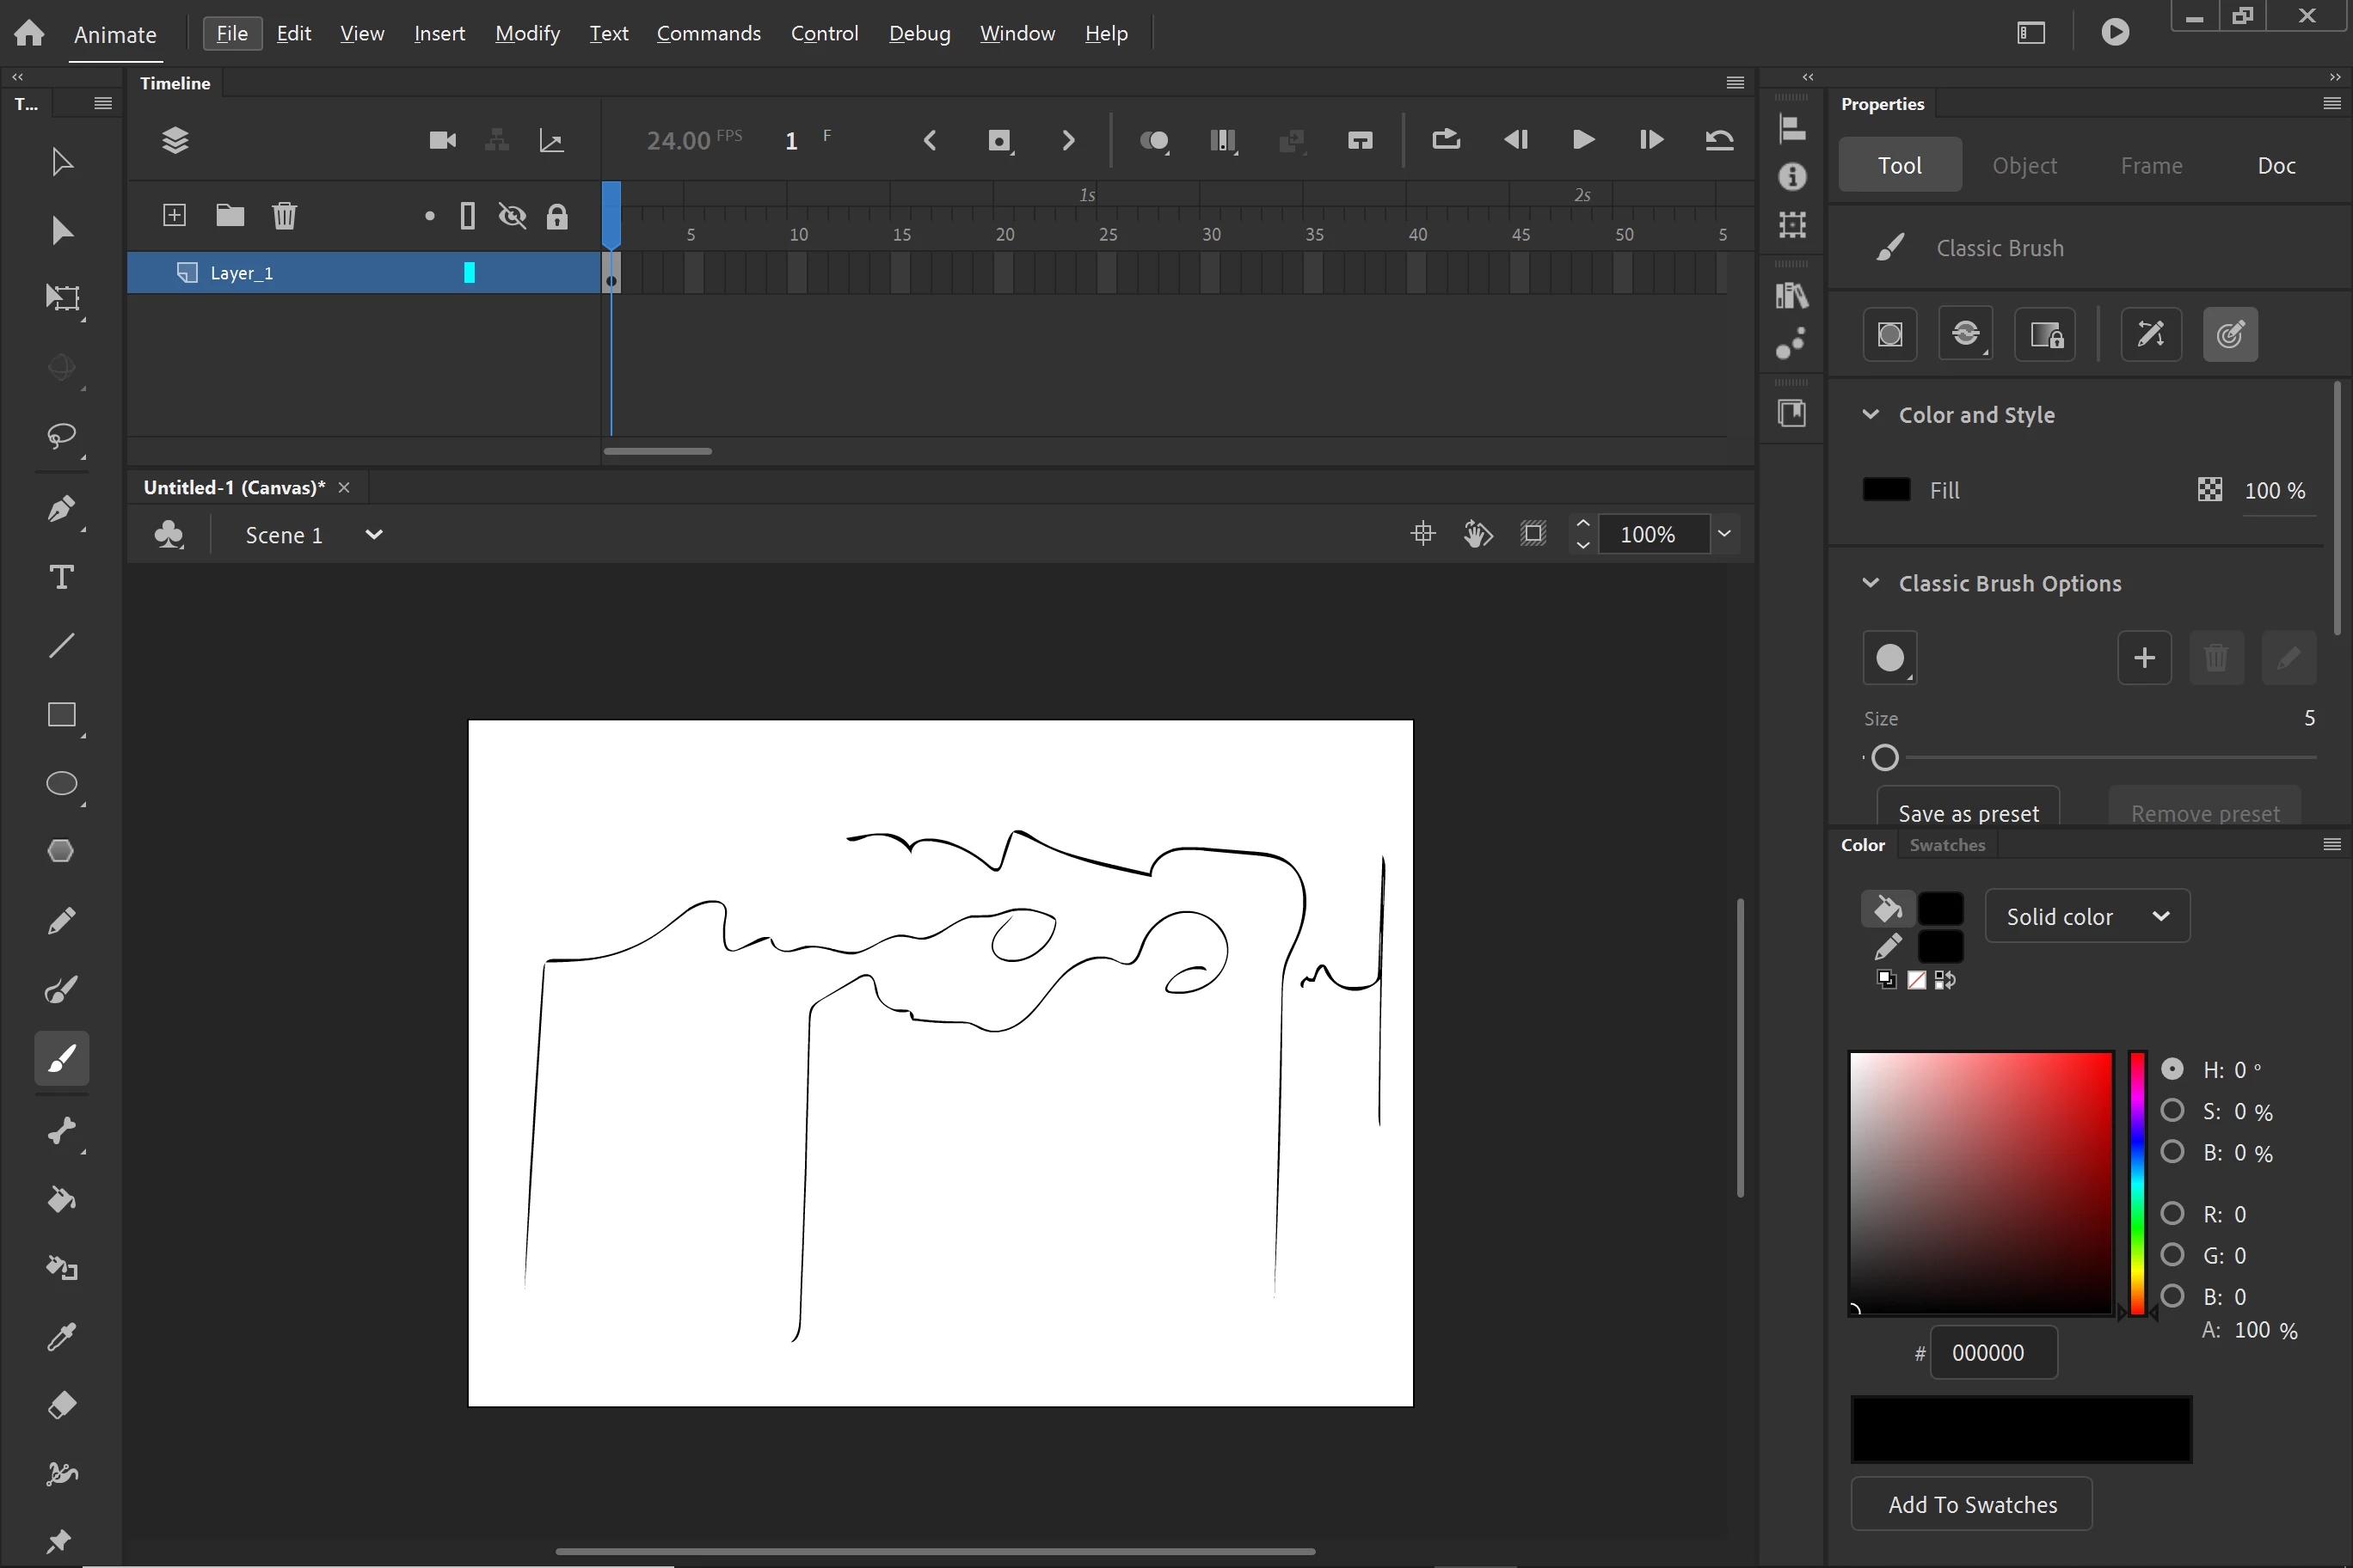Select the Lasso tool

point(61,436)
